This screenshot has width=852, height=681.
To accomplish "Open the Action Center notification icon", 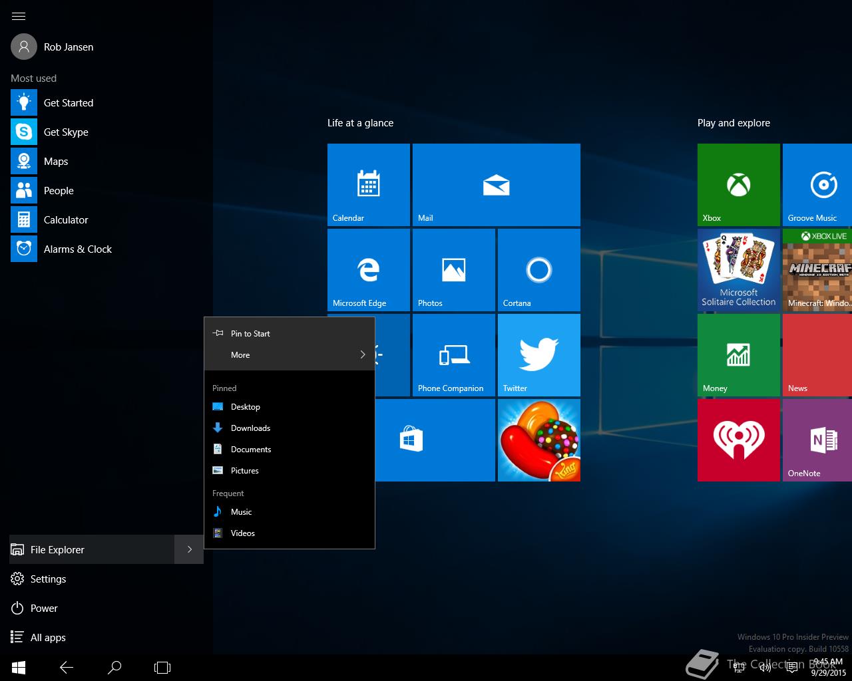I will click(792, 667).
